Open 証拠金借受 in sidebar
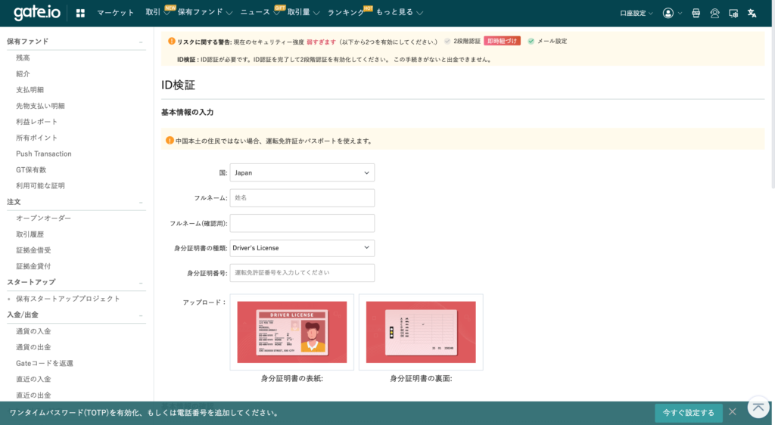The width and height of the screenshot is (775, 425). coord(33,250)
